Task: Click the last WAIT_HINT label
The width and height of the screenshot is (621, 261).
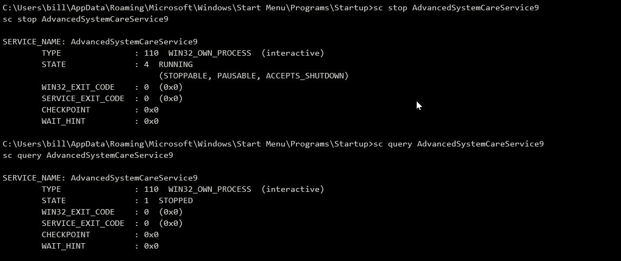Action: pos(63,246)
